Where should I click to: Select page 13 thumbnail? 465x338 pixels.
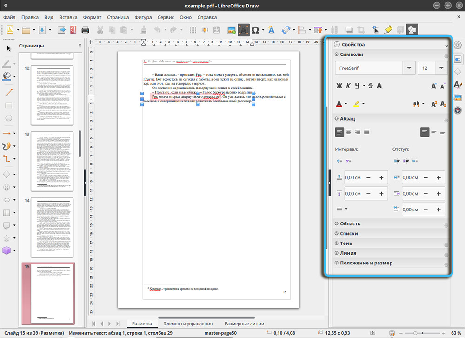pyautogui.click(x=52, y=161)
